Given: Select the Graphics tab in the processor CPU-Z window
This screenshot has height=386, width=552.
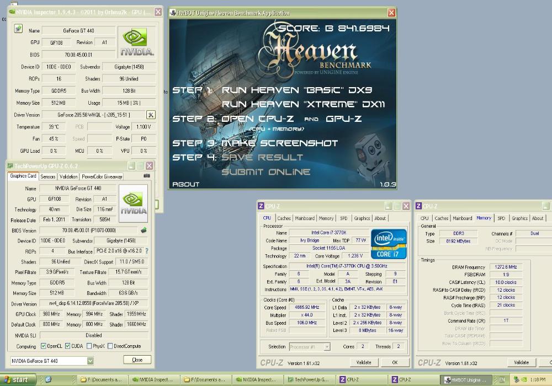Looking at the screenshot, I should [362, 218].
